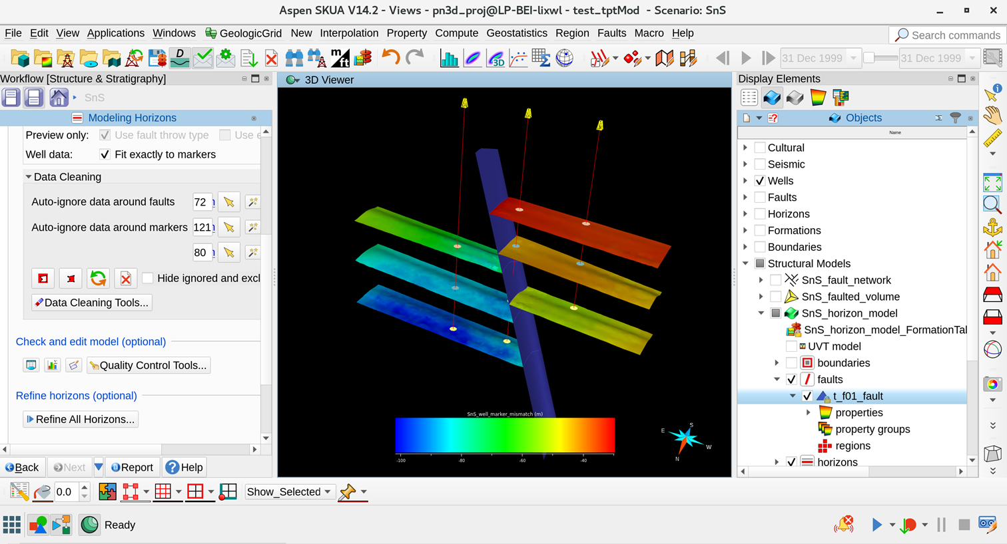Open the globe coordinate system icon

tap(564, 59)
